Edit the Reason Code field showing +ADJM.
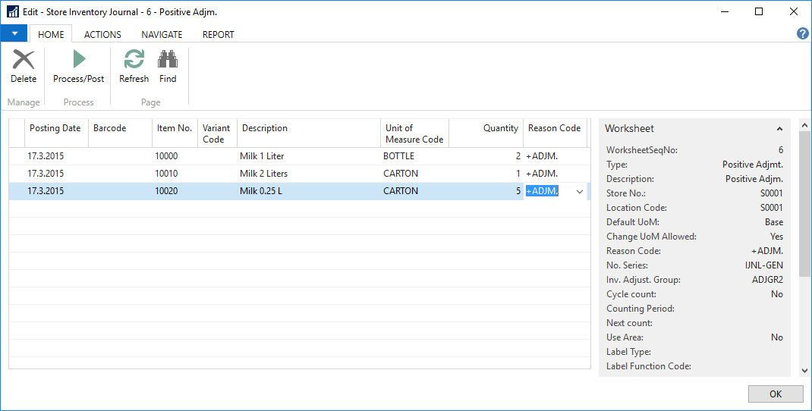812x411 pixels. (x=543, y=191)
